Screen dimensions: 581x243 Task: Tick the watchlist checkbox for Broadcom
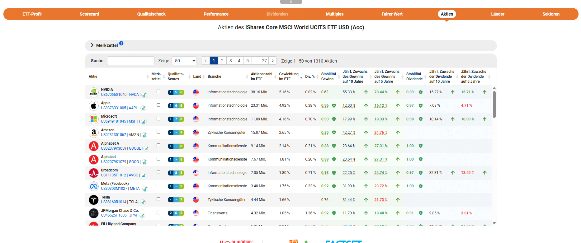(158, 172)
